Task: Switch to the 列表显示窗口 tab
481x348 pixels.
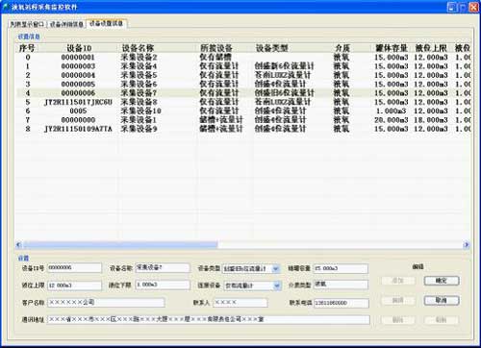Action: coord(27,24)
